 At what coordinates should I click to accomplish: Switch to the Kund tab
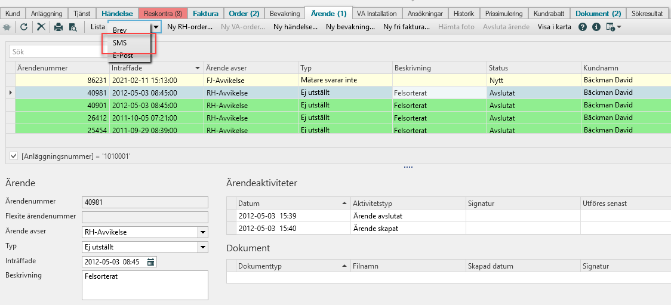coord(13,14)
